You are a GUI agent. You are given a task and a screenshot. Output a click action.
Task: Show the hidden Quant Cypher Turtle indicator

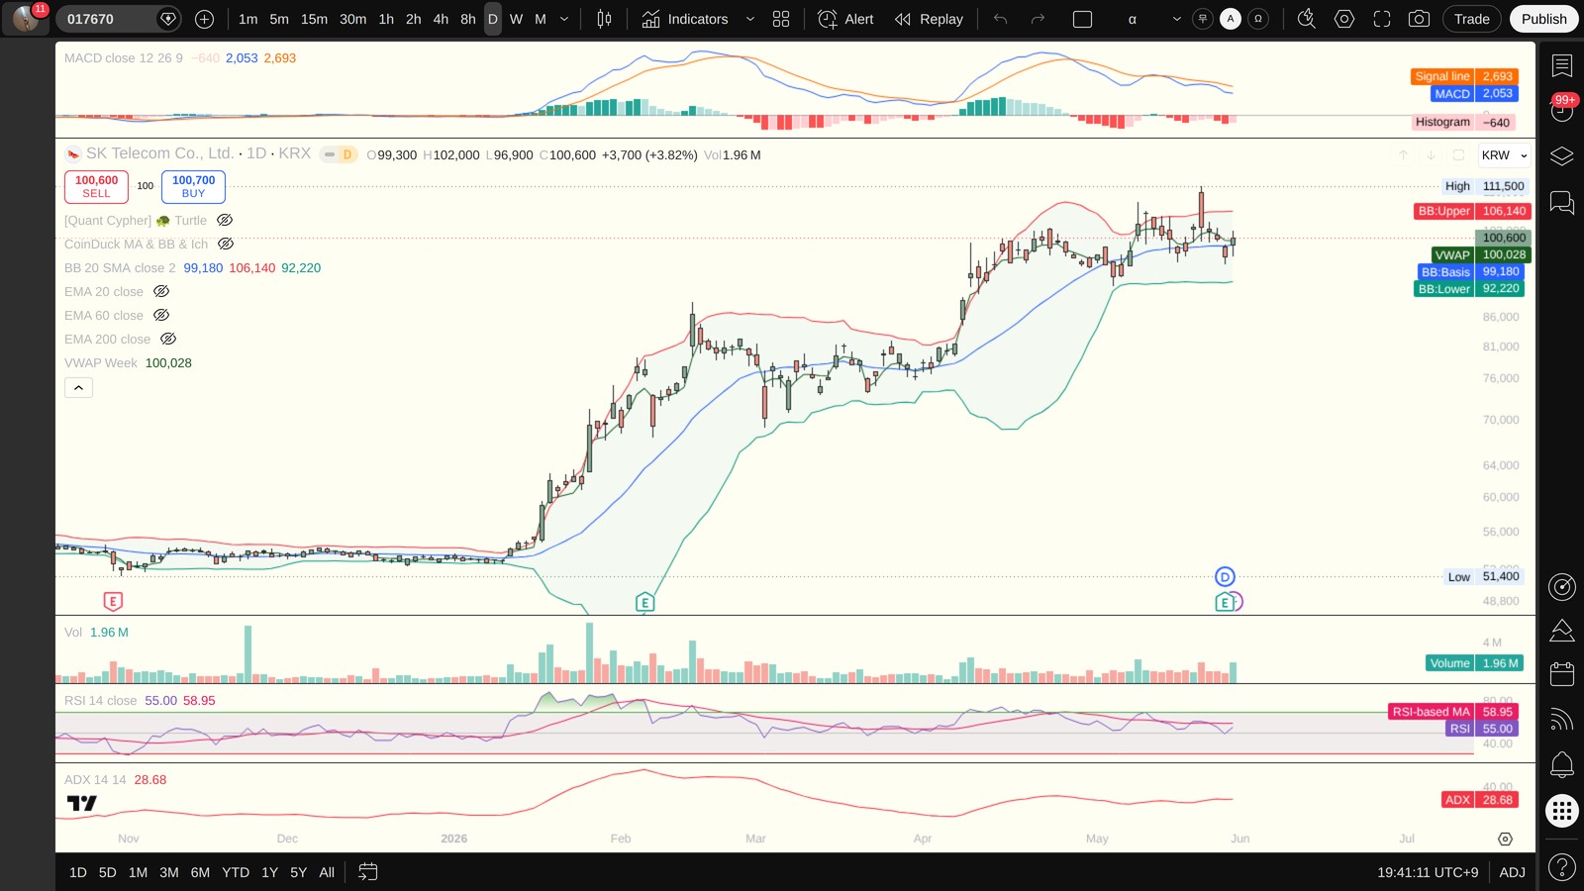[x=225, y=221]
